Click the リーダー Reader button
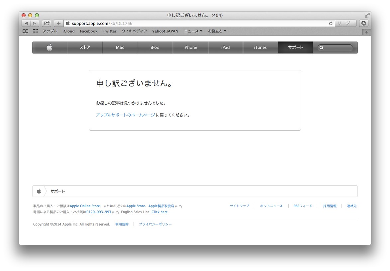Screen dimensions: 390x271 (345, 23)
